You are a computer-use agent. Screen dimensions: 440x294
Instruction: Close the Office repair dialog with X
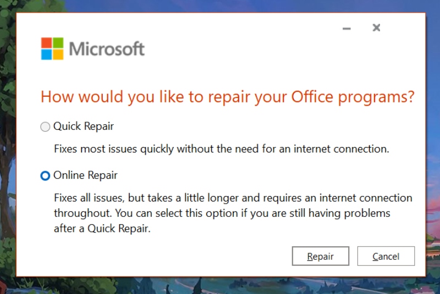[376, 28]
